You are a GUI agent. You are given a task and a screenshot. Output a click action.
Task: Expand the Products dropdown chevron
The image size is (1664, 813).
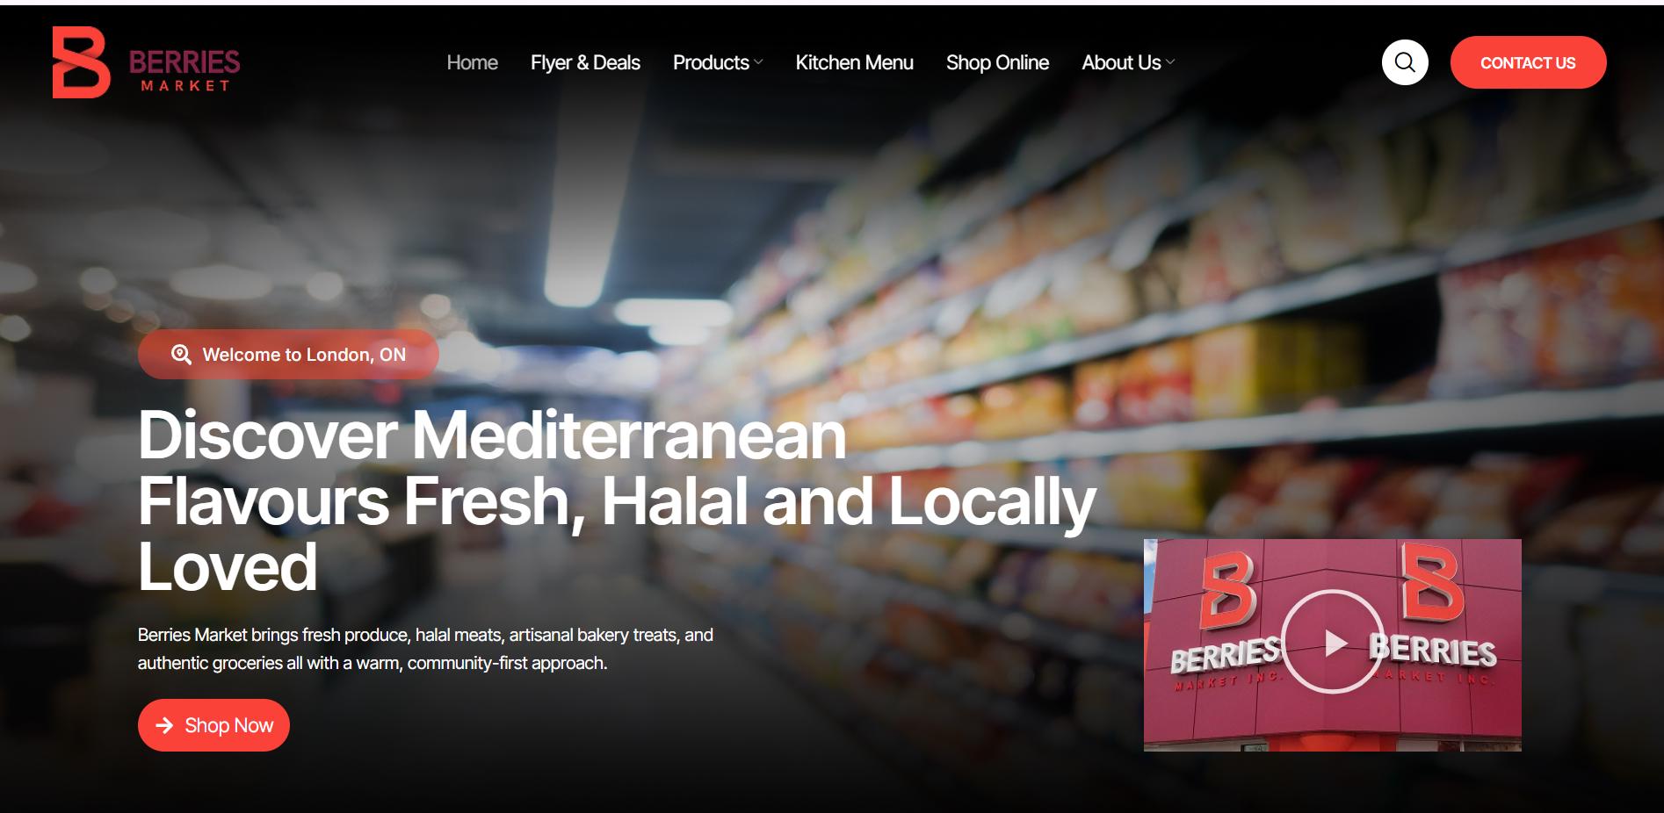(759, 62)
